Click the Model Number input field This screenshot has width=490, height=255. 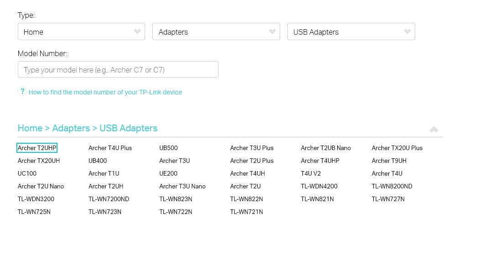[118, 69]
